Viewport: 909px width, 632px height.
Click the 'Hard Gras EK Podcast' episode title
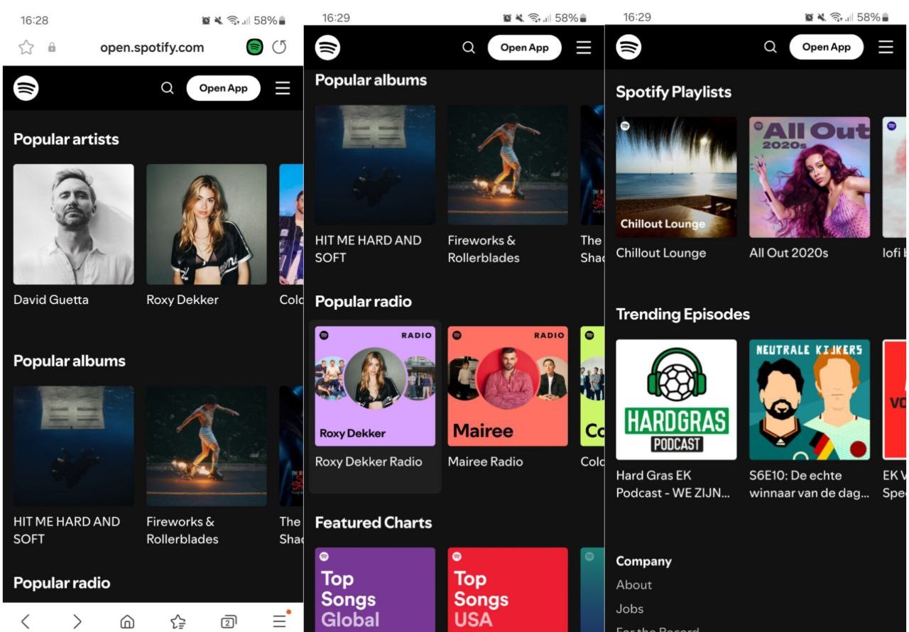[x=673, y=484]
